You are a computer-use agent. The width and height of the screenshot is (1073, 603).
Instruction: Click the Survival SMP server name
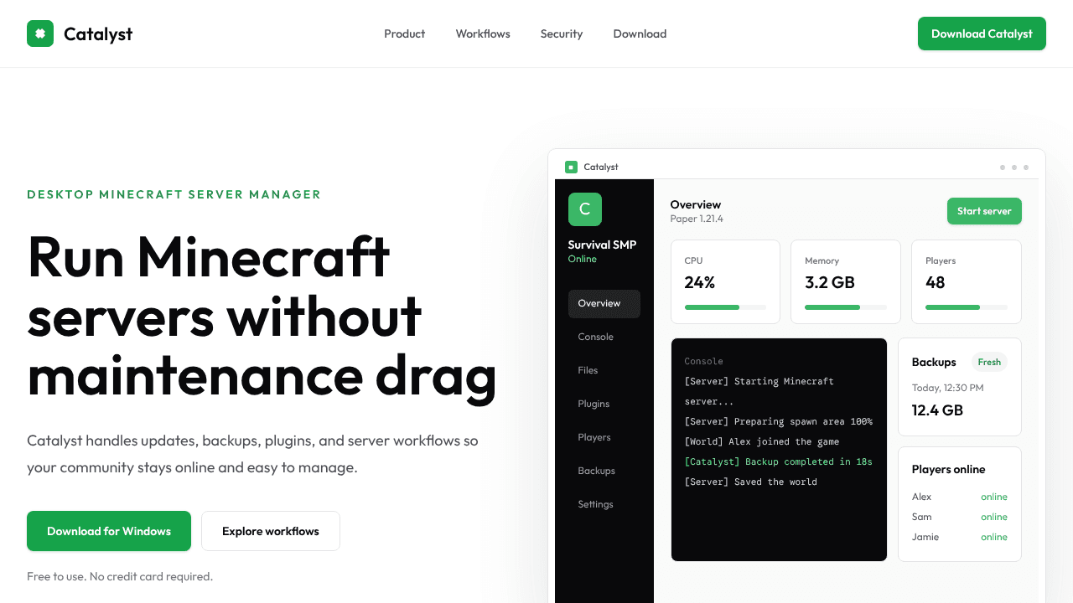click(x=602, y=245)
